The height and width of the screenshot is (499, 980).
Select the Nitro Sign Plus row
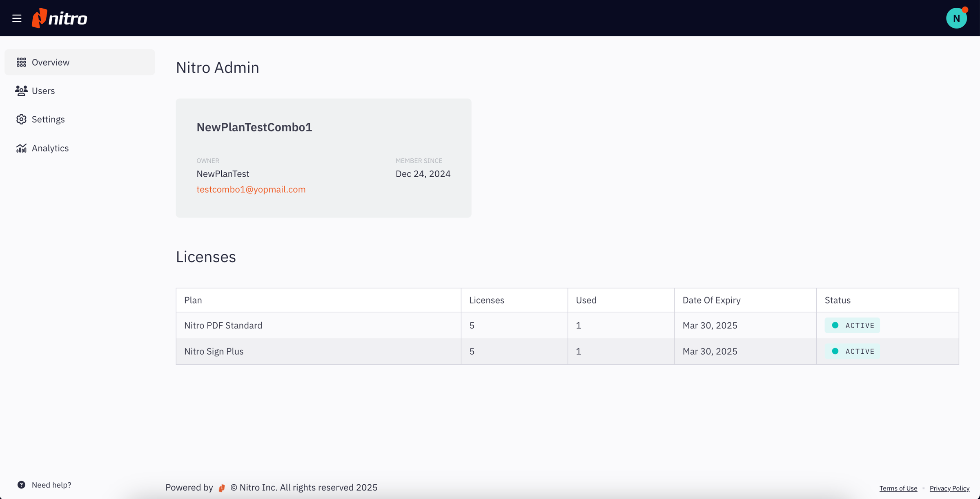[214, 351]
